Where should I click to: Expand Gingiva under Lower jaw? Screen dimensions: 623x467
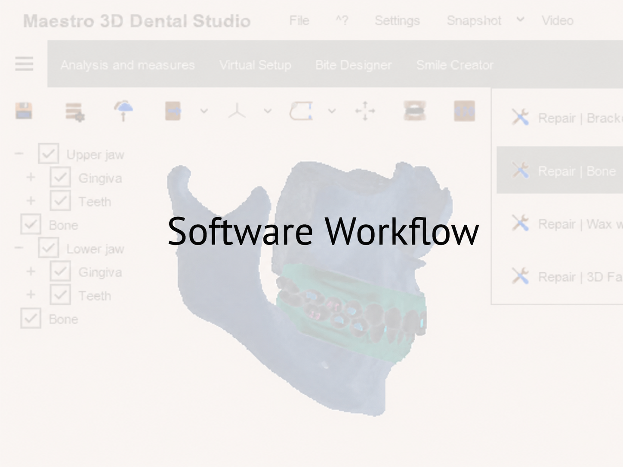(31, 271)
